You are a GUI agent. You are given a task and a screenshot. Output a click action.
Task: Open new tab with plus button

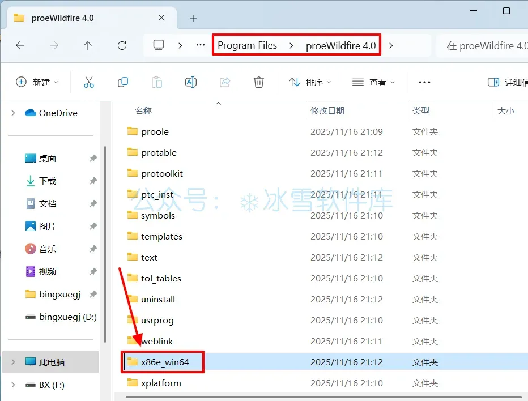pos(193,18)
